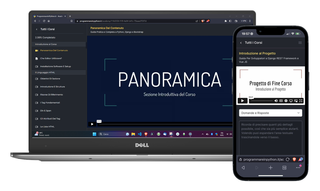Open Brave wallet icon in toolbar
Viewport: 320px width, 191px height.
tap(236, 21)
